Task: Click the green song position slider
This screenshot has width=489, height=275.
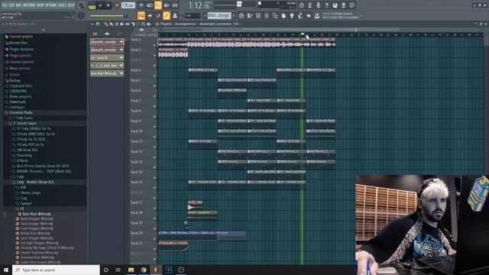Action: tap(108, 15)
